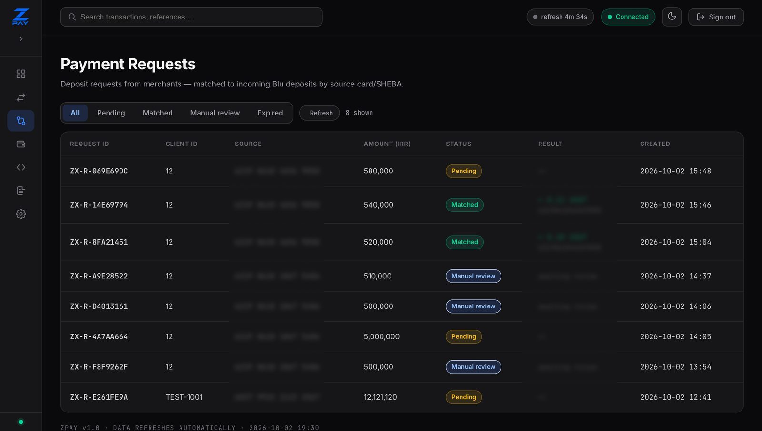This screenshot has width=762, height=431.
Task: Switch to the Matched filter tab
Action: pos(158,113)
